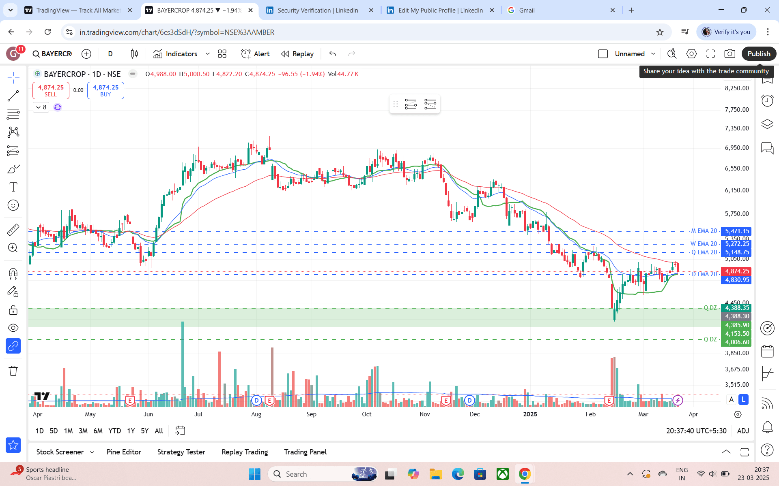The image size is (779, 486).
Task: Select the ruler measure tool
Action: pos(13,230)
